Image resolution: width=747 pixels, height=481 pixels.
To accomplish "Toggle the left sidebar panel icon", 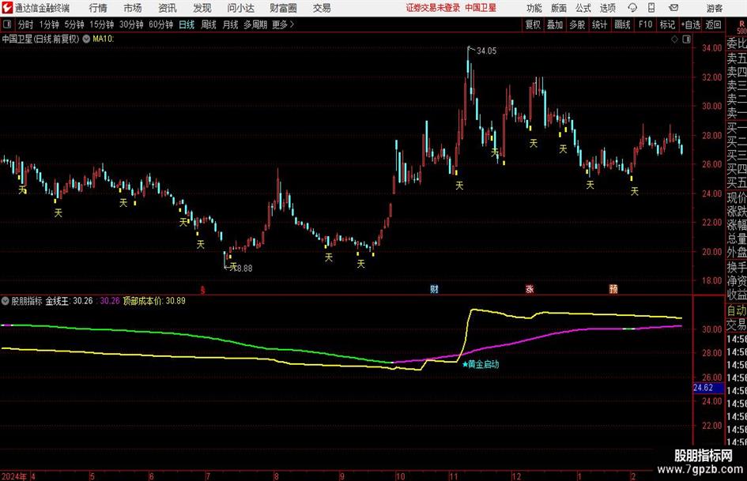I will click(7, 24).
